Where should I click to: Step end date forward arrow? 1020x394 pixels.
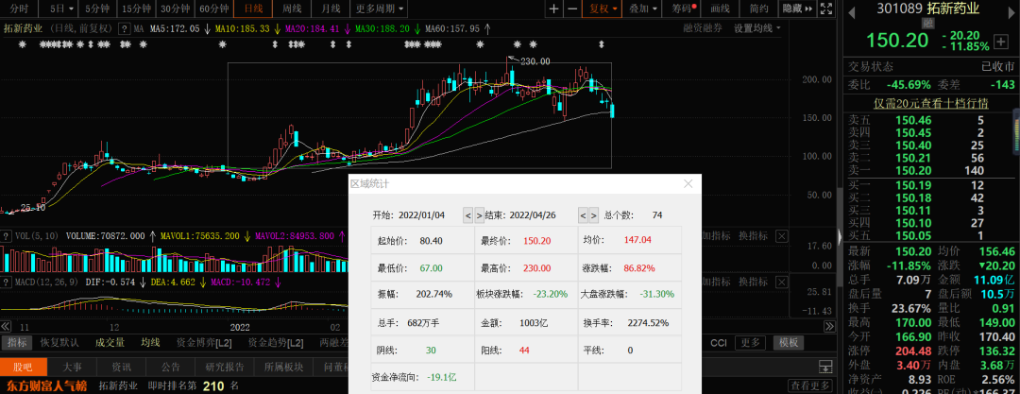pyautogui.click(x=595, y=214)
